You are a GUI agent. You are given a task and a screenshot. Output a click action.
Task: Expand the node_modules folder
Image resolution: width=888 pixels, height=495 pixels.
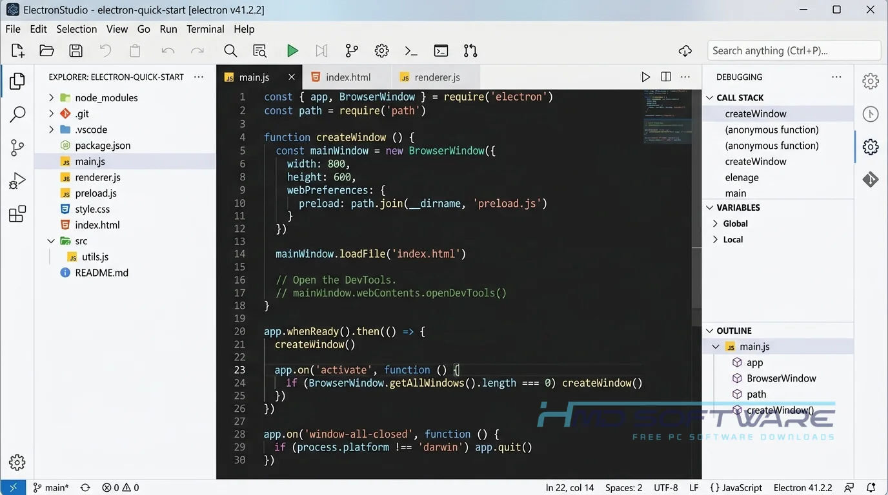tap(52, 98)
